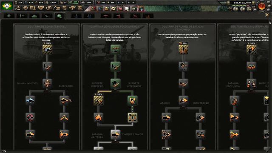The image size is (272, 153).
Task: Select second Blitzkrieg branch doctrine
Action: pos(64,117)
